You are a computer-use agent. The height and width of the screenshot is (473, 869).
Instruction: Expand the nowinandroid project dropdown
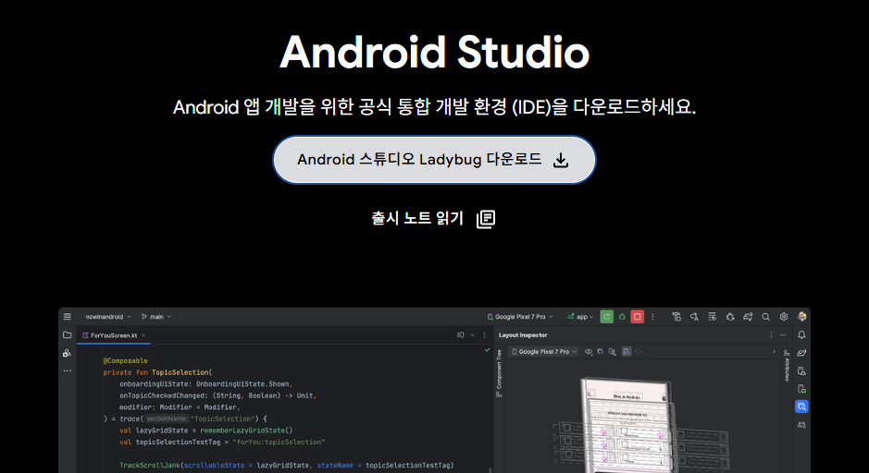tap(108, 317)
